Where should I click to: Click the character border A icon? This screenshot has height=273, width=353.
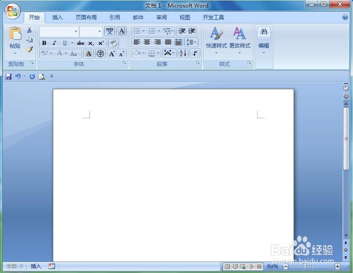(x=121, y=31)
